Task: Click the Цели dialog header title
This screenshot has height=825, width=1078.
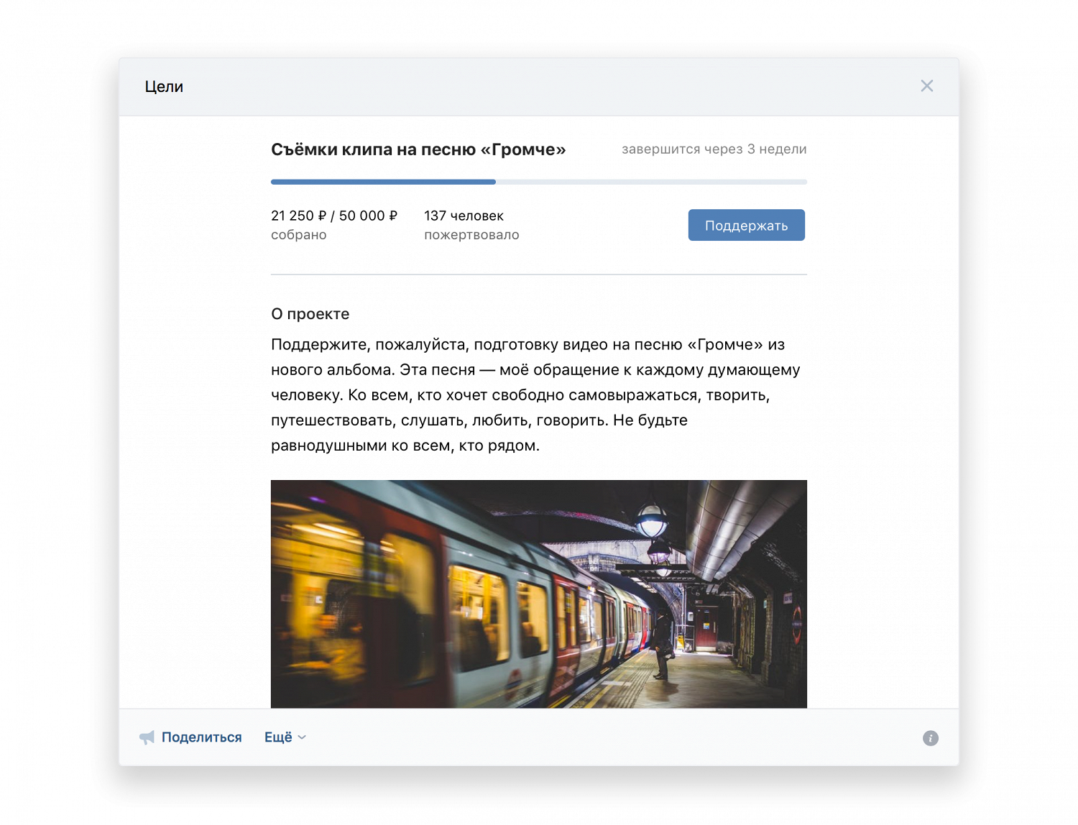Action: coord(164,87)
